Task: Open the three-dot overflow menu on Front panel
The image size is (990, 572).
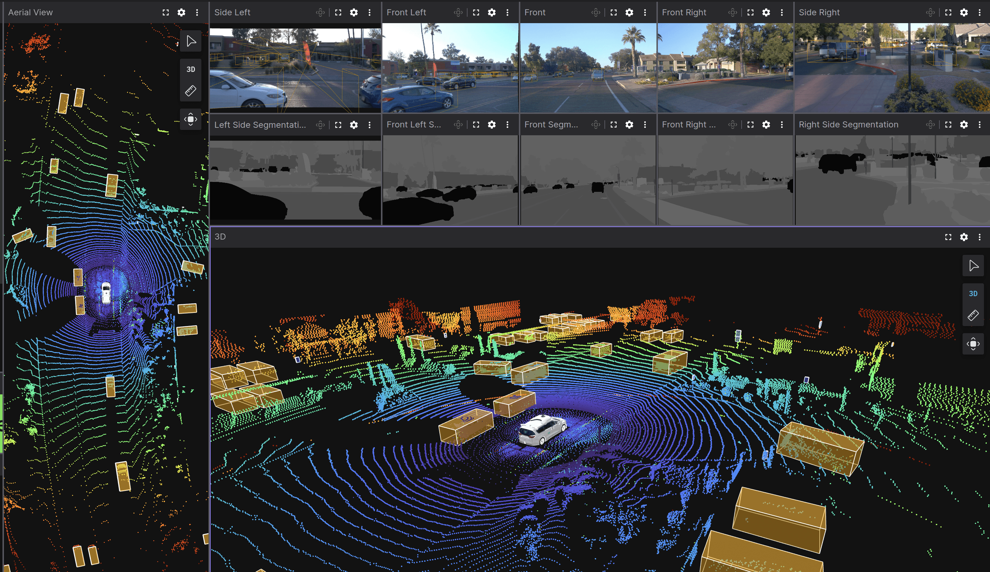Action: (645, 12)
